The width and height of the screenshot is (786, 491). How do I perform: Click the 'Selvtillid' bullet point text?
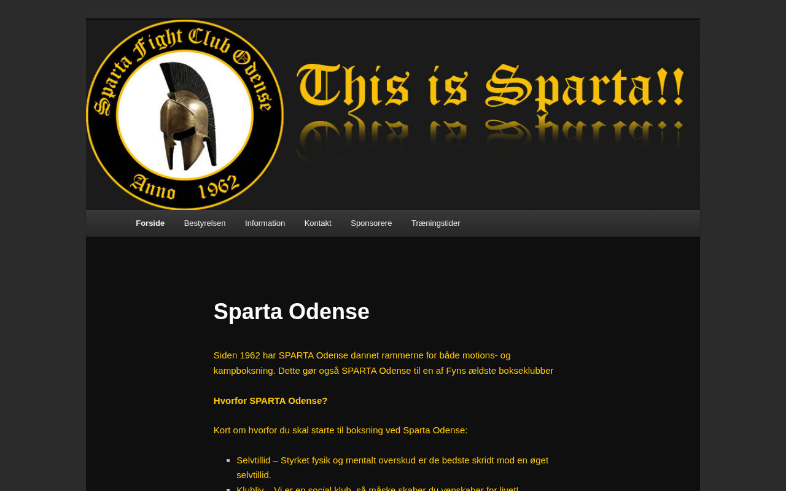tap(392, 468)
